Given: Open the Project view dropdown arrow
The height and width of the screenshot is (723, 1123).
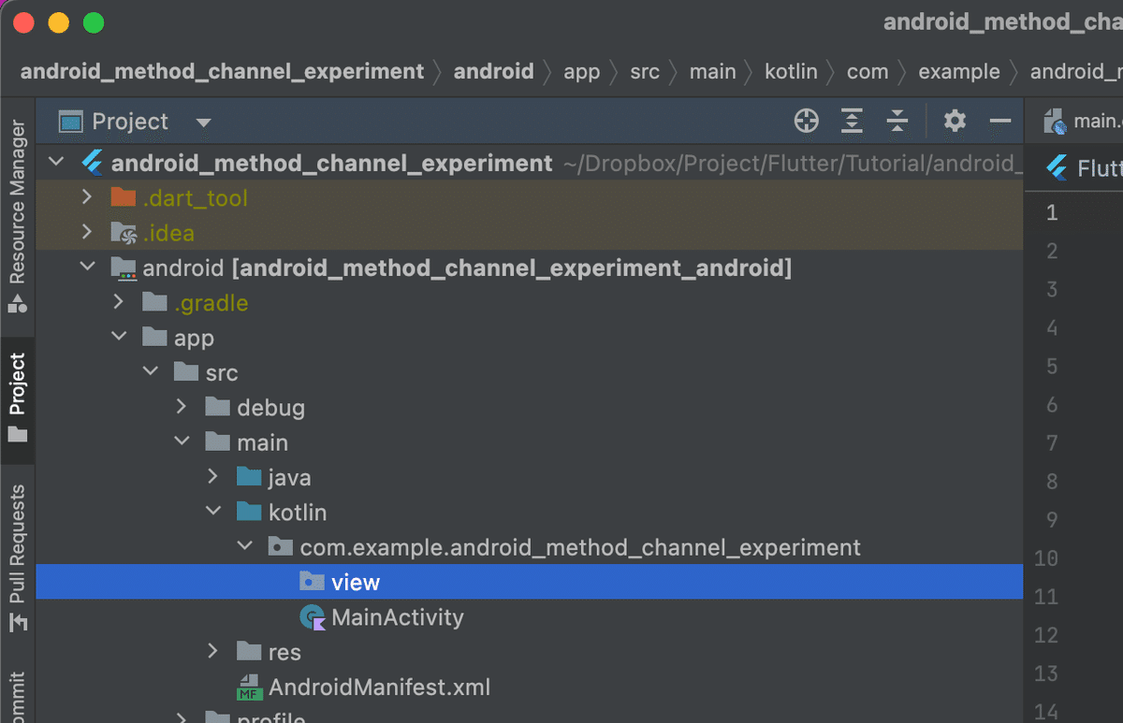Looking at the screenshot, I should click(x=204, y=121).
